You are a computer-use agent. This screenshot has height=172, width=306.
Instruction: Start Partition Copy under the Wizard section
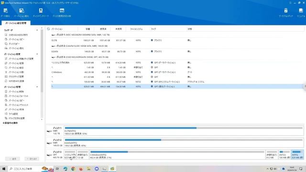(17, 39)
